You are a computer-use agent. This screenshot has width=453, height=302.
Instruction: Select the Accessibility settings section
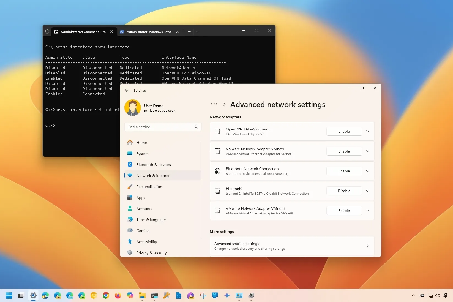[x=146, y=241]
